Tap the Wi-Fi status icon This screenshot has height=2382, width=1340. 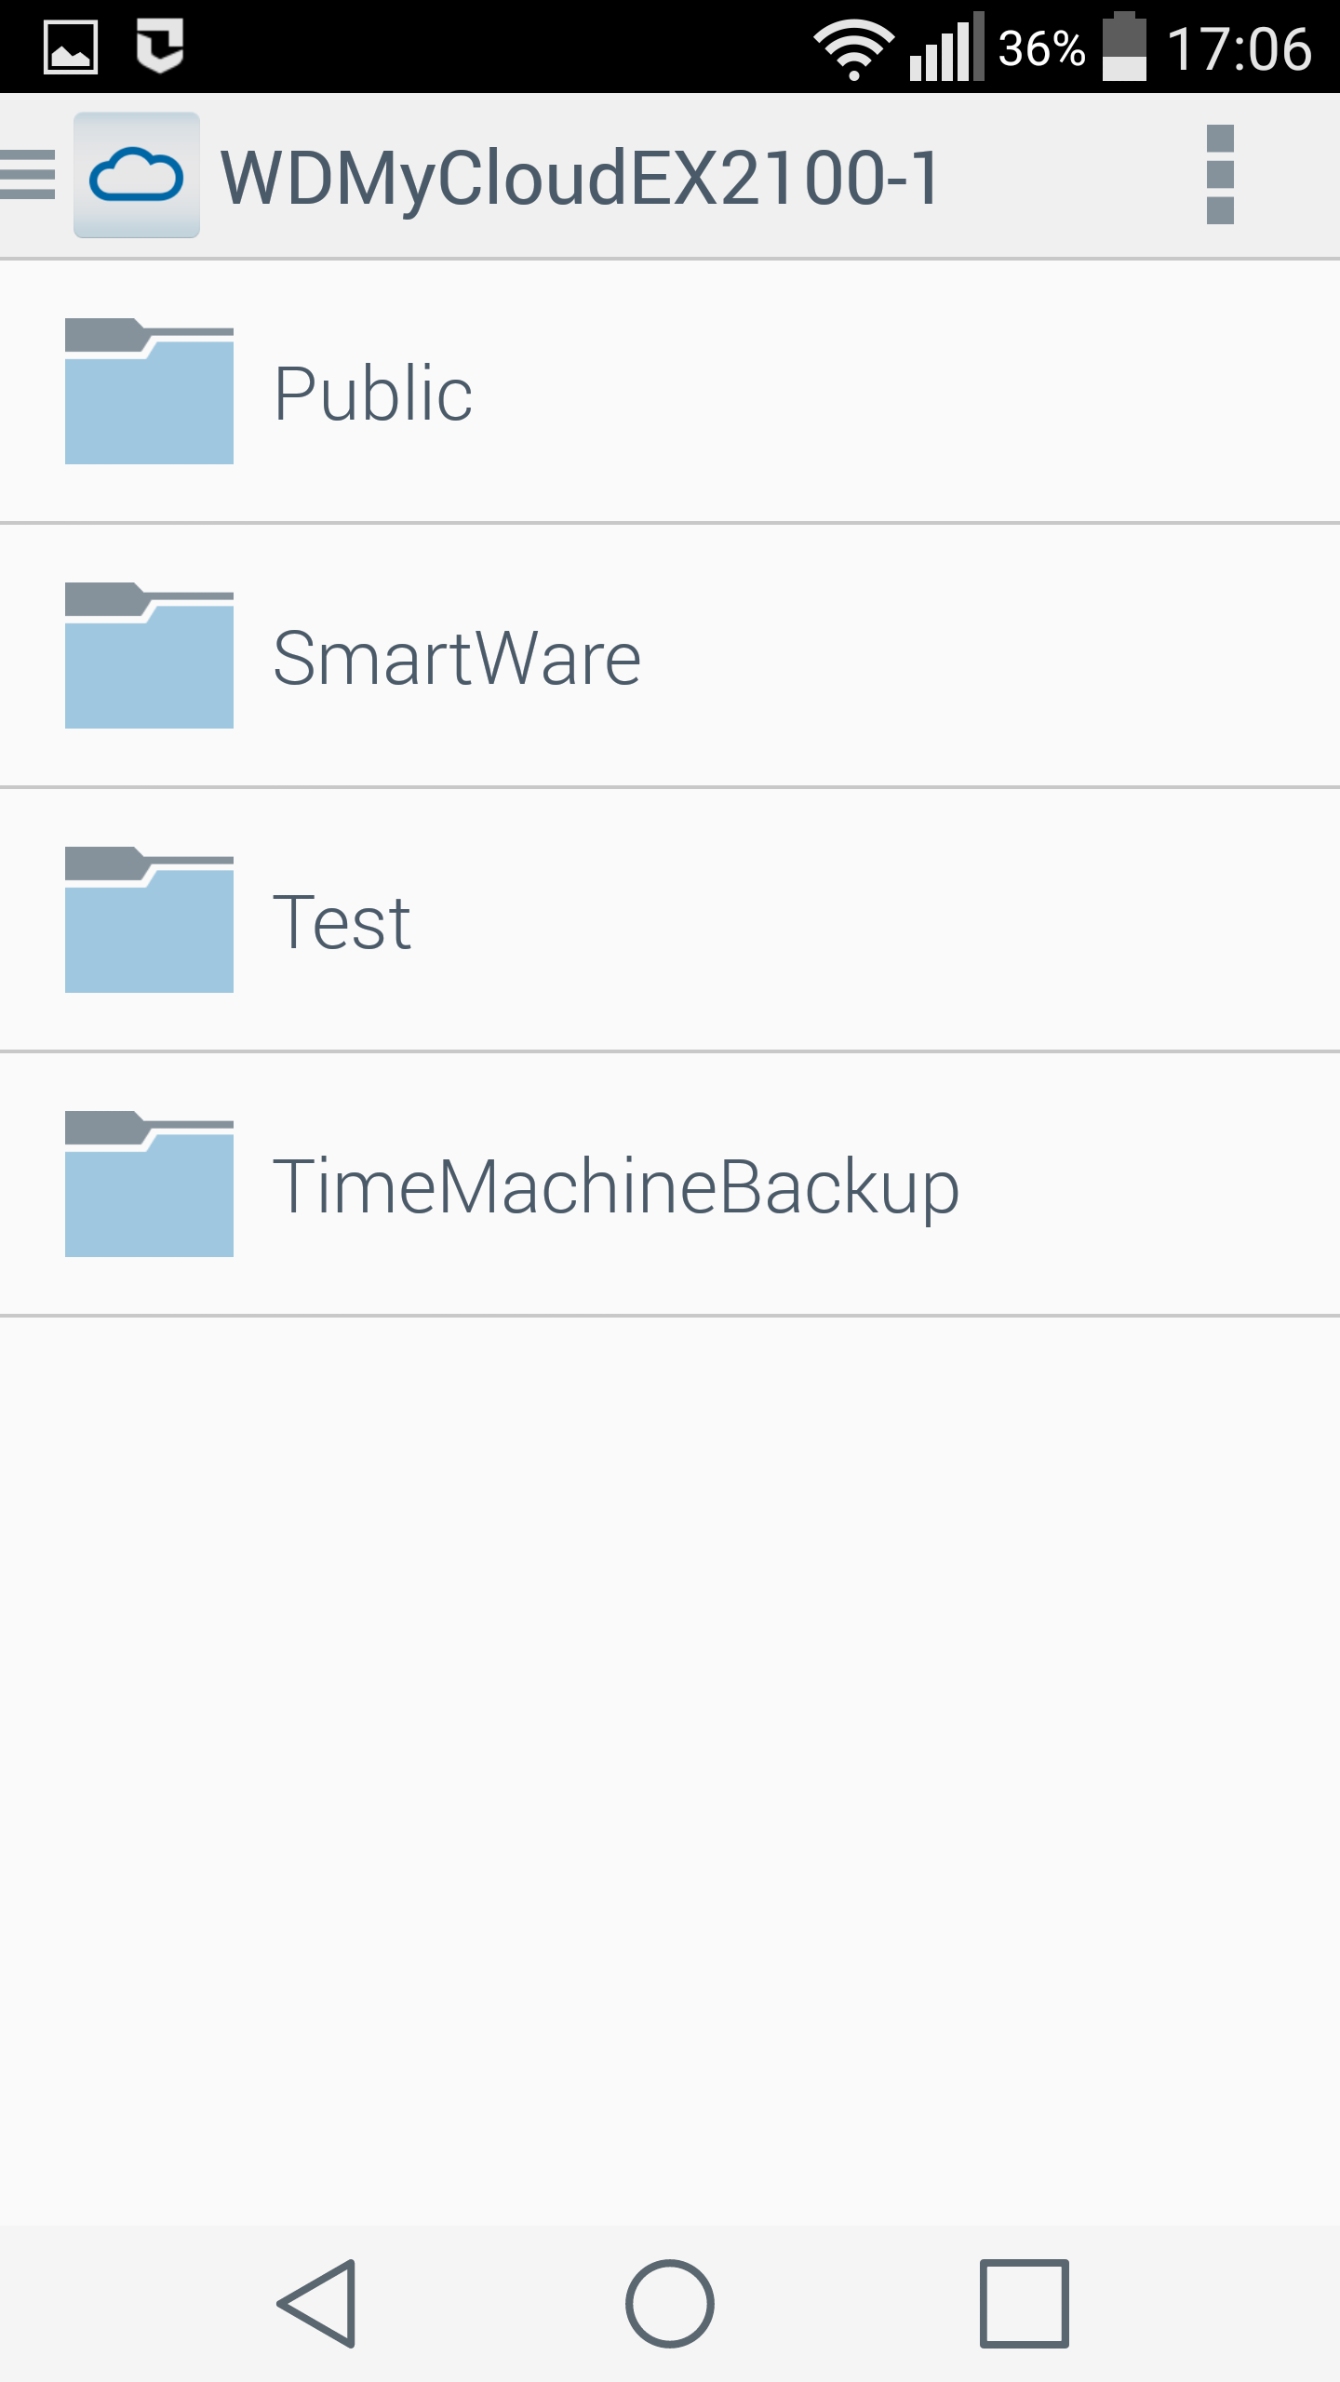(853, 48)
